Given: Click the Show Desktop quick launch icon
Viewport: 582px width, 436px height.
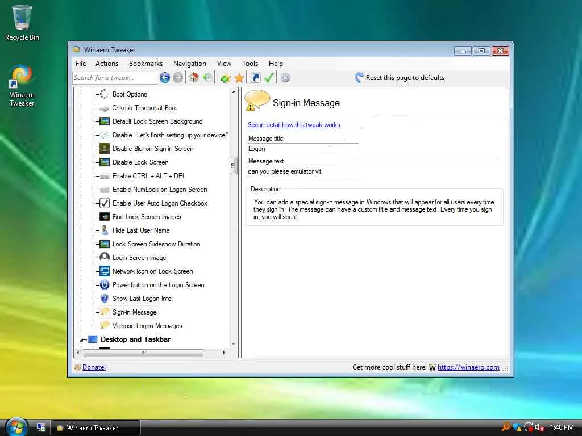Looking at the screenshot, I should point(41,427).
